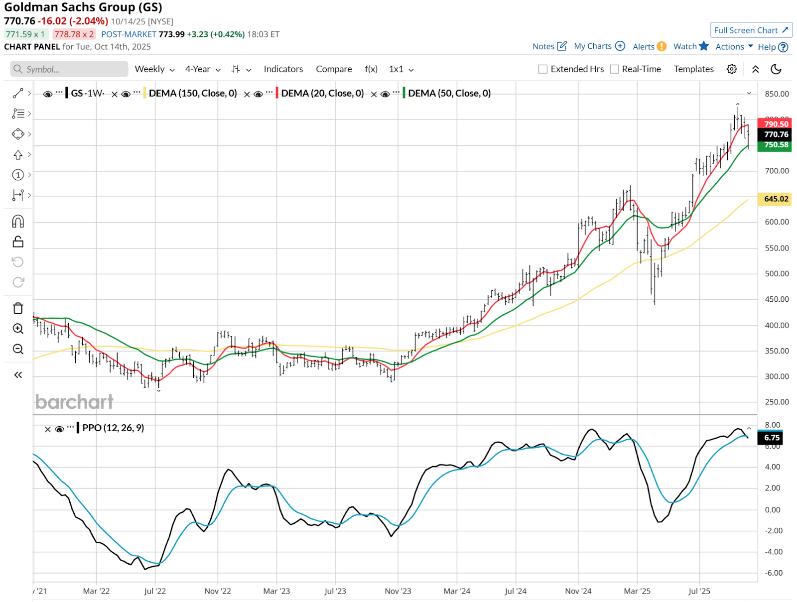Open chart settings gear icon

tap(731, 69)
